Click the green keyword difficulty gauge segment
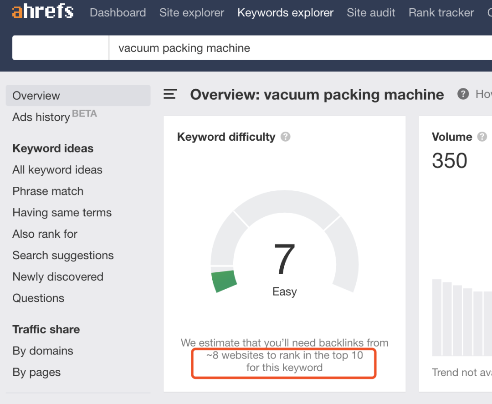Screen dimensions: 492x404 [x=224, y=281]
